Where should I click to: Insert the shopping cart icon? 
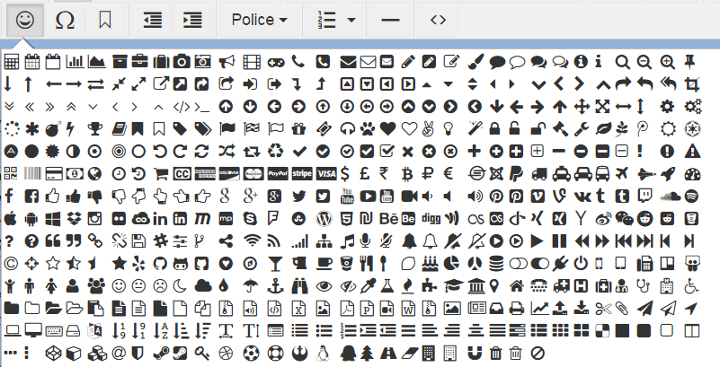pos(160,174)
